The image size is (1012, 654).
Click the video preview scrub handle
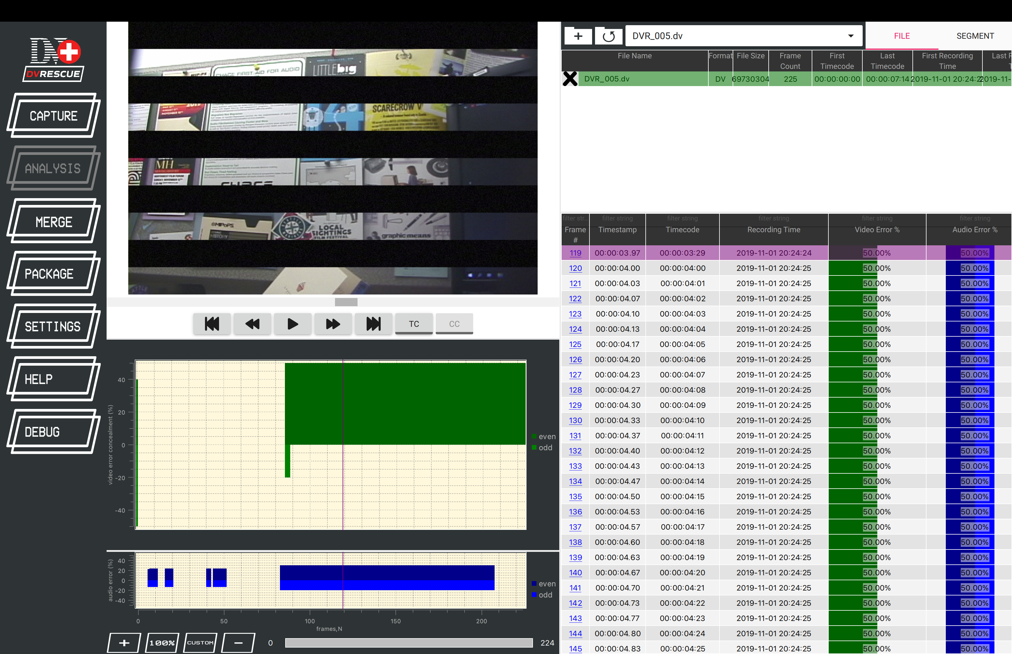pyautogui.click(x=346, y=302)
